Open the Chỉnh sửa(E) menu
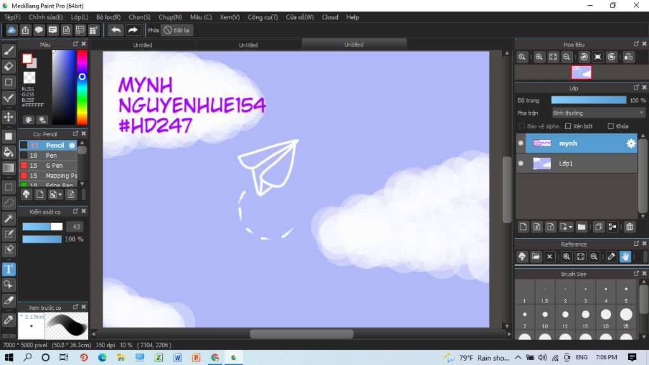This screenshot has height=365, width=649. pos(46,17)
